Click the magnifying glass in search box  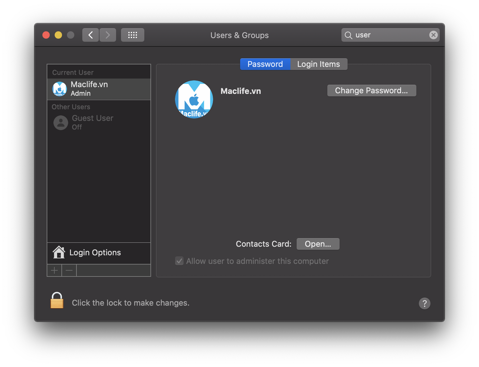point(349,35)
